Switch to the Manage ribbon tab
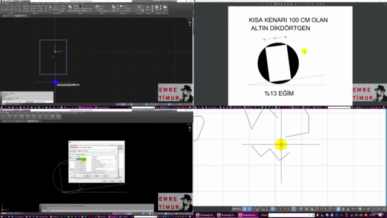Screen dimensions: 387x218 37,4
